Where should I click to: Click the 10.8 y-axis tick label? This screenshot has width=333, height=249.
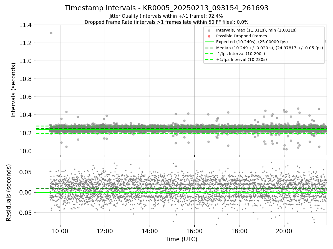(26, 79)
